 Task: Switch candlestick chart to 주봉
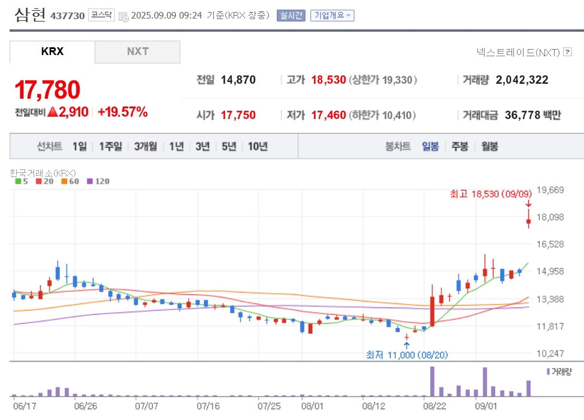pos(459,146)
